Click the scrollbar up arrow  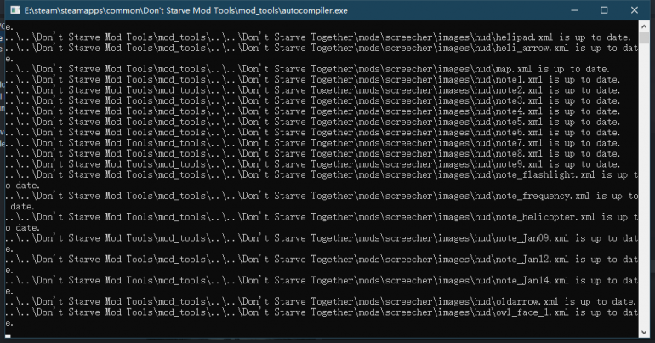pyautogui.click(x=644, y=26)
